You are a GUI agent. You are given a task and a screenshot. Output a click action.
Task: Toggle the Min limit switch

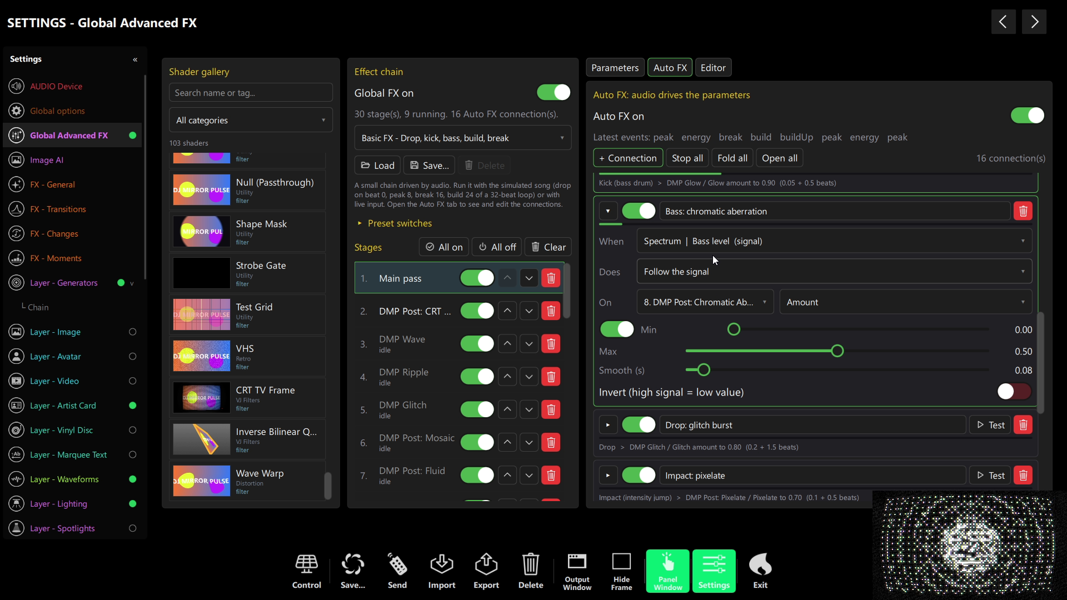click(617, 329)
